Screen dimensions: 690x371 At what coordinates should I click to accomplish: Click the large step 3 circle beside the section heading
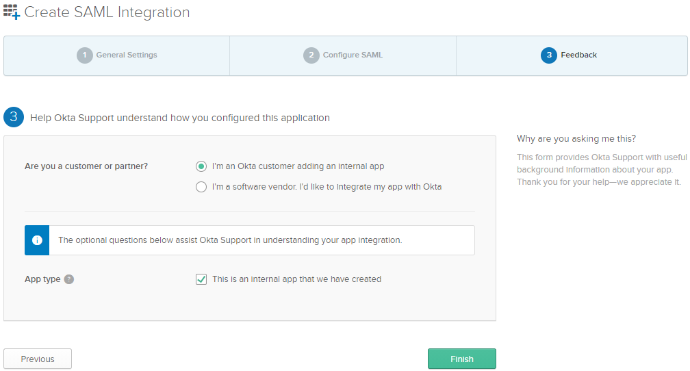[14, 116]
